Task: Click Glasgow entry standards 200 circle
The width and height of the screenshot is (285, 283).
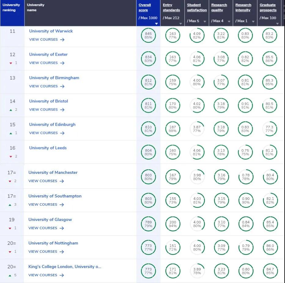Action: (173, 224)
